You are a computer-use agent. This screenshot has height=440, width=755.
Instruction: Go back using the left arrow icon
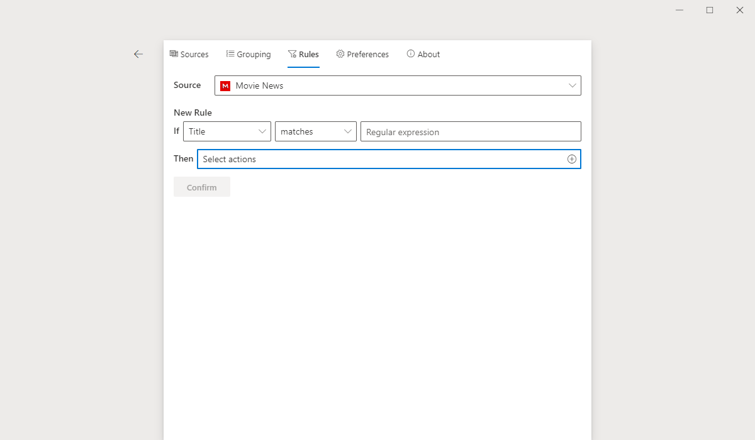click(x=138, y=55)
